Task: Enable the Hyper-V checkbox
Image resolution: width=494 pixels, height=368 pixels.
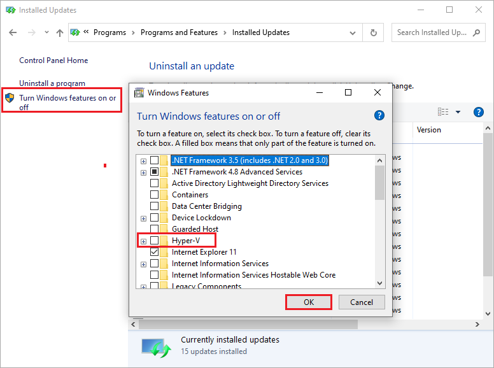Action: (x=154, y=241)
